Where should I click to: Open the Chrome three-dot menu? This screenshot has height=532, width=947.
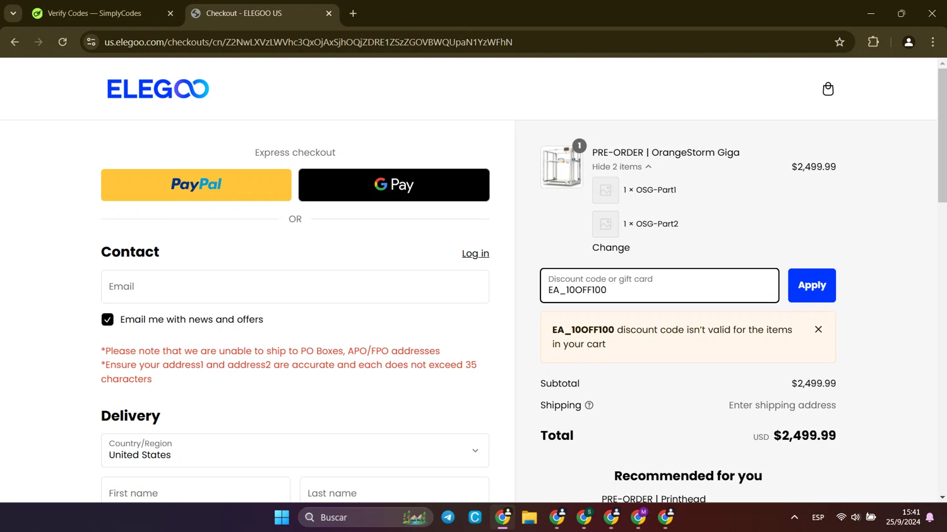[932, 42]
